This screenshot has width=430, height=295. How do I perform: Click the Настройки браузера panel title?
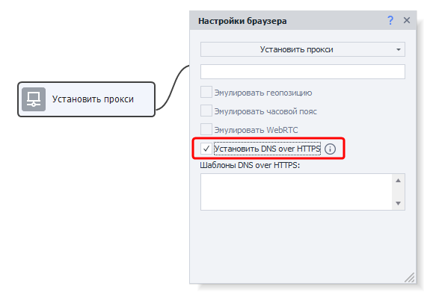coord(242,21)
